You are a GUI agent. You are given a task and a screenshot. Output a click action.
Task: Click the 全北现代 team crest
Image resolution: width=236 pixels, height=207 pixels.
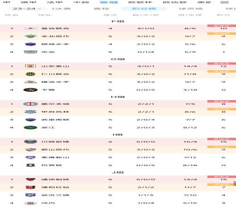(x=30, y=36)
